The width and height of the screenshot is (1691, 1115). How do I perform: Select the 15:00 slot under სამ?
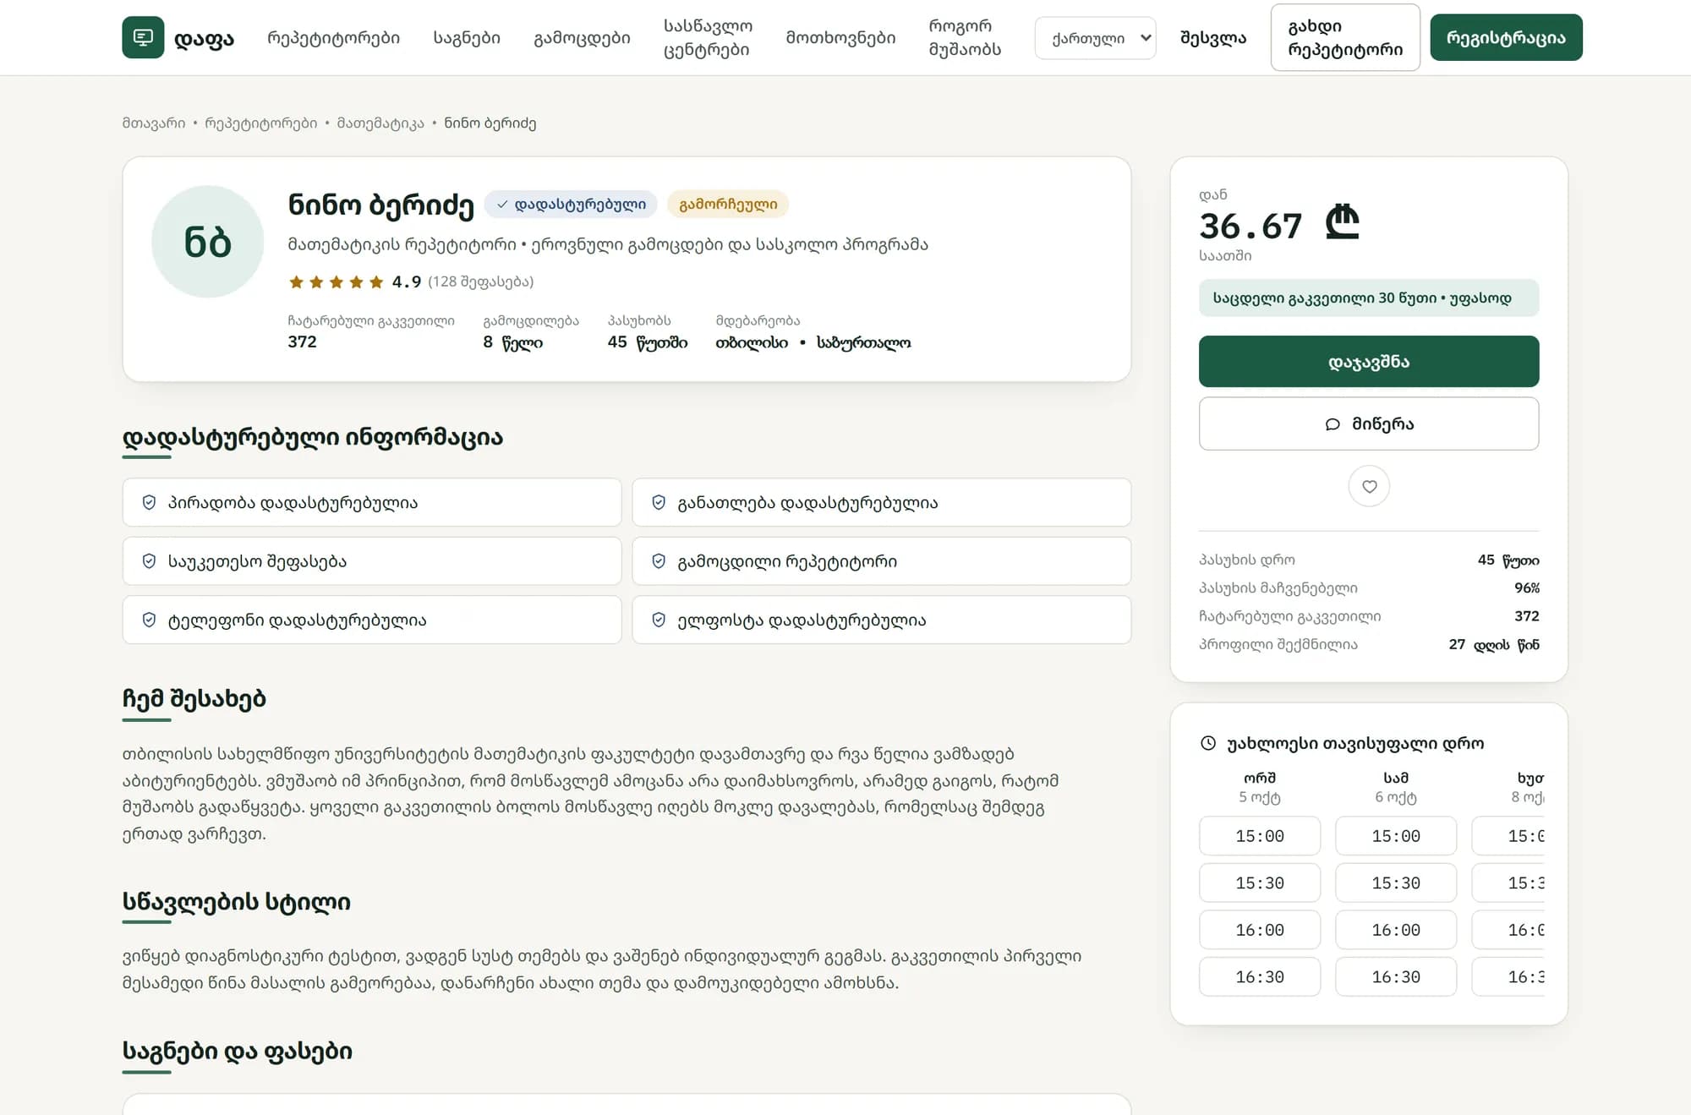(1396, 836)
